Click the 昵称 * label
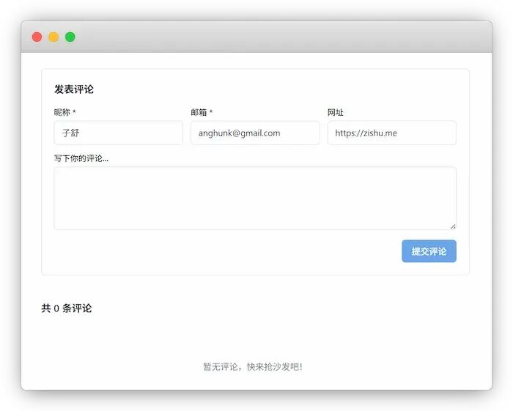This screenshot has height=411, width=513. (x=65, y=113)
